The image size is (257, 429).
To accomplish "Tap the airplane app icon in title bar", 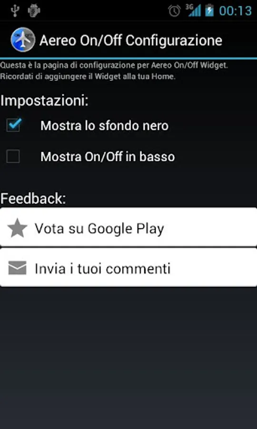I will coord(23,40).
